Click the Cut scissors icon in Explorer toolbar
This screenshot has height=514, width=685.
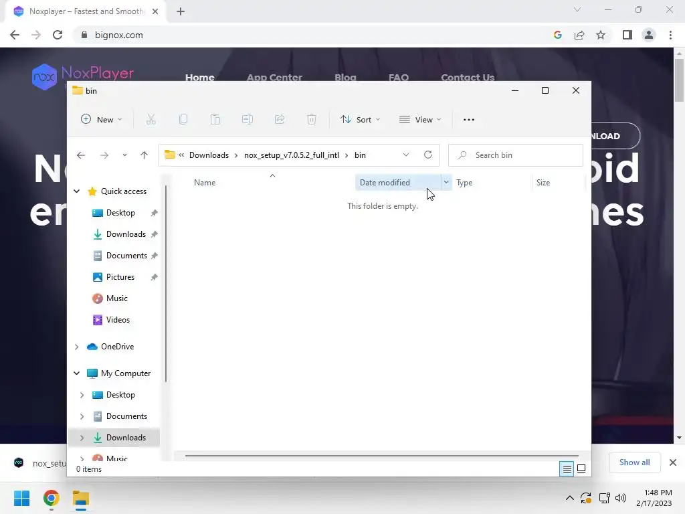coord(151,119)
